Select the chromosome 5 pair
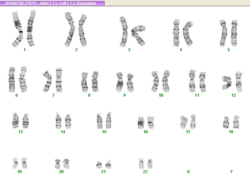 click(229, 33)
